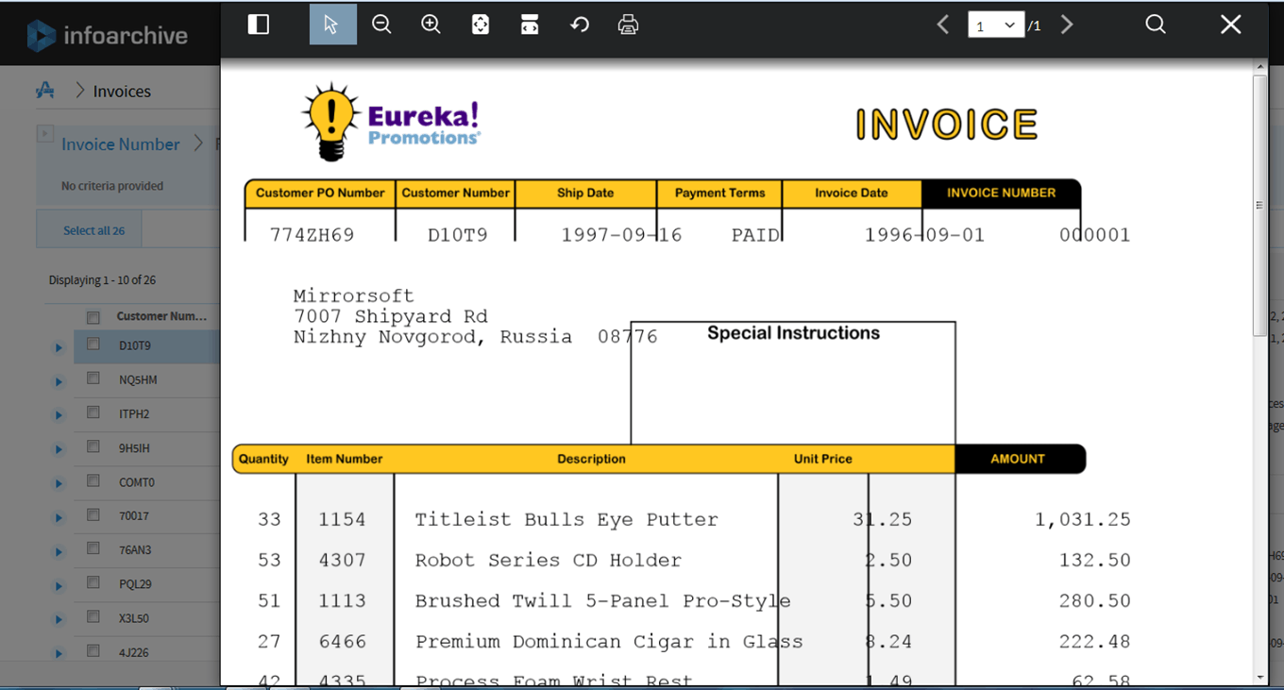1284x690 pixels.
Task: Go to the next page with the right arrow
Action: 1067,25
